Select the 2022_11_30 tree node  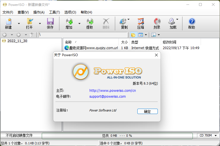[x=17, y=41]
